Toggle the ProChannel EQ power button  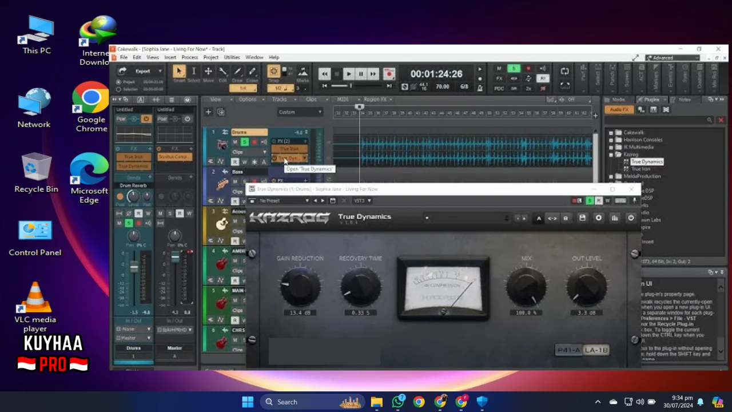click(x=146, y=119)
